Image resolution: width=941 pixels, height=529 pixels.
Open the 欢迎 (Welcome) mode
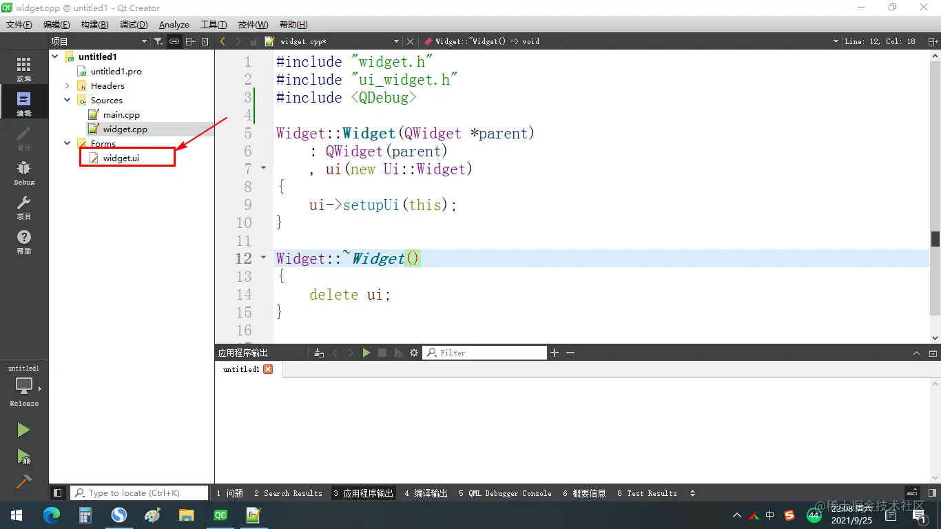tap(24, 69)
